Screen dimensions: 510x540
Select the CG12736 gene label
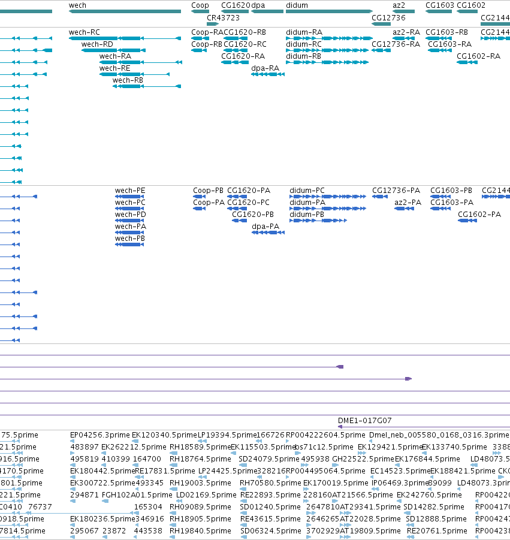tap(388, 17)
